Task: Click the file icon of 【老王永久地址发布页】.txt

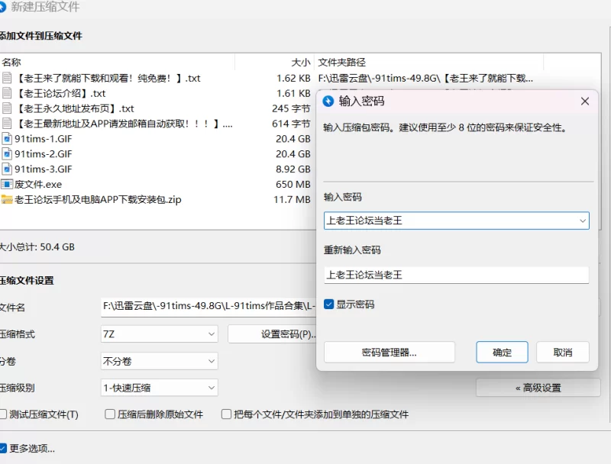Action: pyautogui.click(x=7, y=108)
